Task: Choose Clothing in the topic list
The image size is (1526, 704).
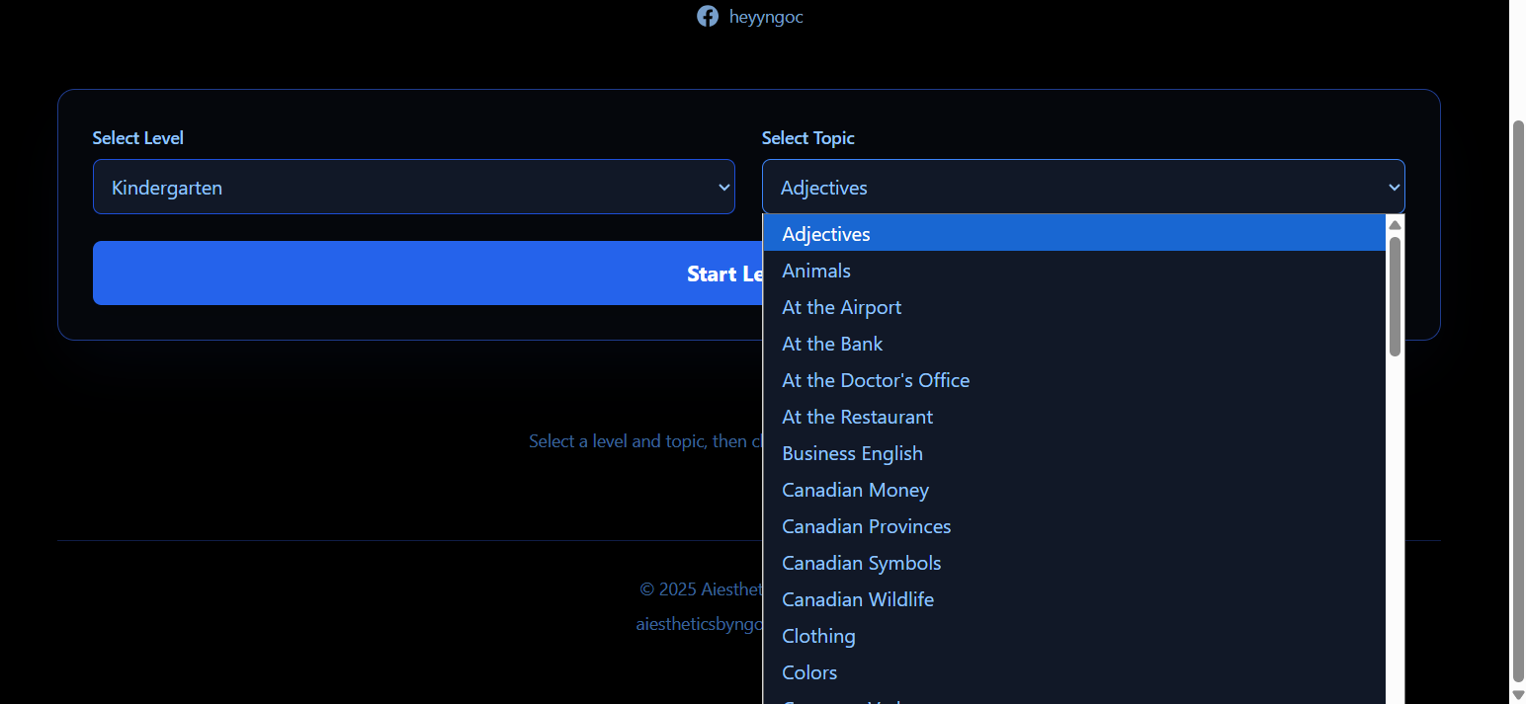Action: point(818,636)
